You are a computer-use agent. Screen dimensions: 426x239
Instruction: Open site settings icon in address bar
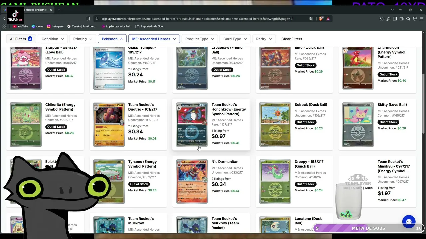[97, 19]
